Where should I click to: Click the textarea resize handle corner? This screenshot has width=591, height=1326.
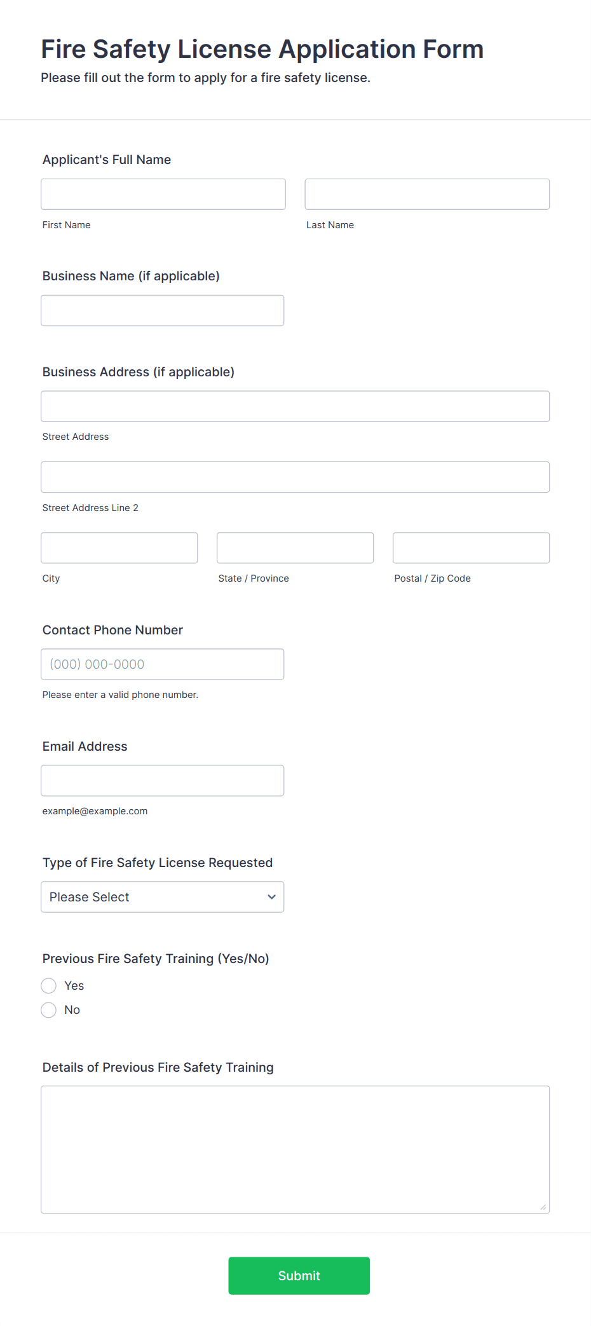pyautogui.click(x=543, y=1206)
